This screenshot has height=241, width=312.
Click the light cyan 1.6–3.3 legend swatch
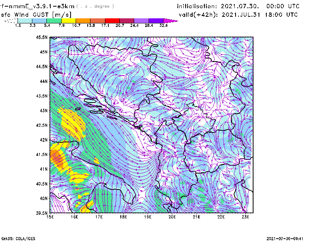pyautogui.click(x=25, y=21)
